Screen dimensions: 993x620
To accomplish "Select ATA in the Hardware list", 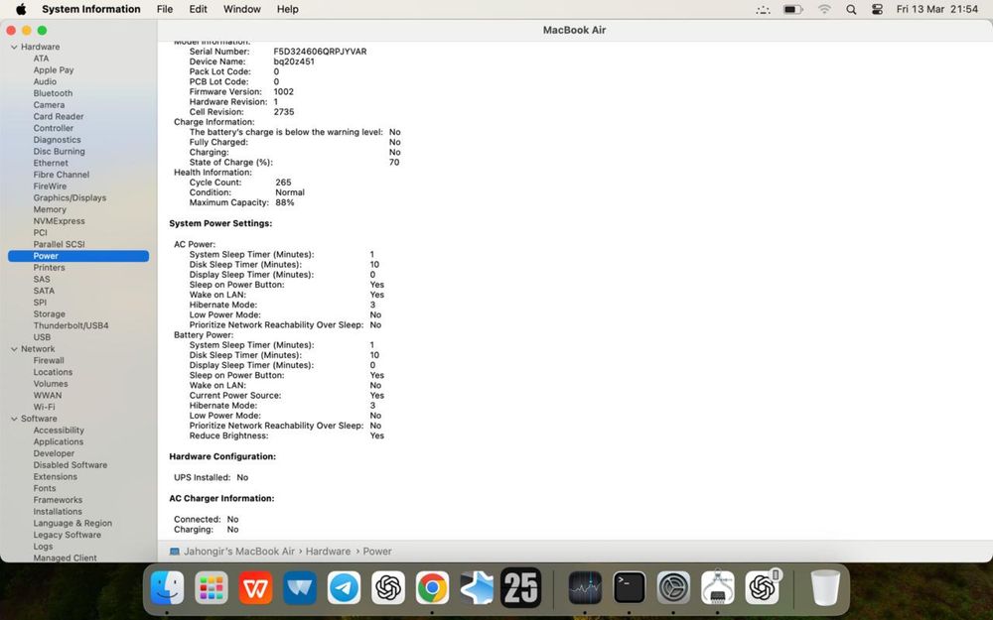I will click(41, 59).
